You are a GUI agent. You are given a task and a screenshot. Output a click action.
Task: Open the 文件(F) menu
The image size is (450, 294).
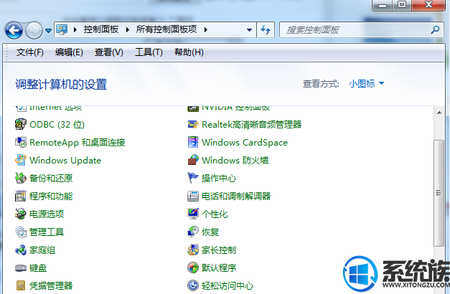(30, 52)
